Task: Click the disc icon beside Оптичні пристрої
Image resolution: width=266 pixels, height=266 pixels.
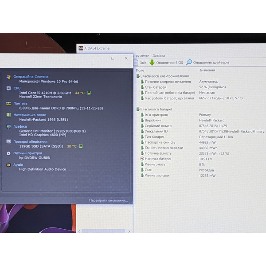Action: 8,153
